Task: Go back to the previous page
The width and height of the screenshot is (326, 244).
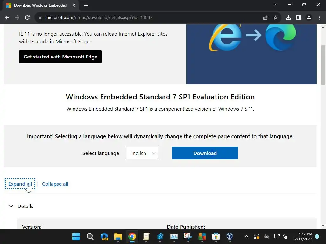Action: 7,18
